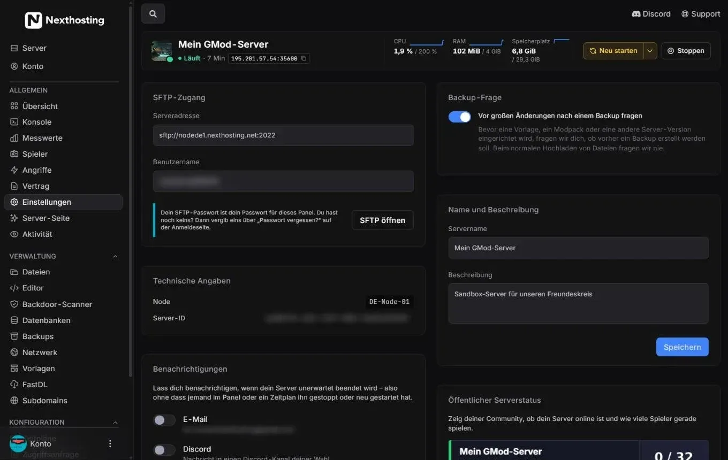The image size is (728, 460).
Task: Open the Backdoor-Scanner shield icon
Action: tap(14, 304)
